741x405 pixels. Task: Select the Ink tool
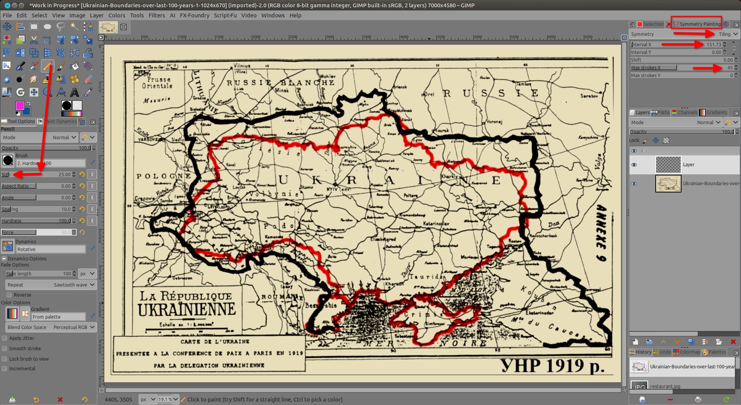click(20, 66)
